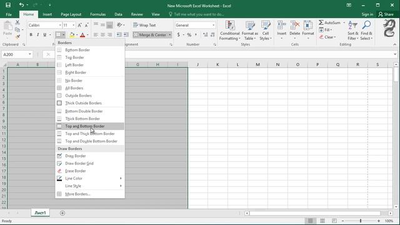Select the Лист1 sheet tab
The width and height of the screenshot is (400, 225).
[x=40, y=212]
